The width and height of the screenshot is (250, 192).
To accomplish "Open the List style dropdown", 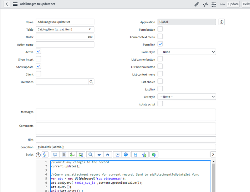I will (187, 97).
